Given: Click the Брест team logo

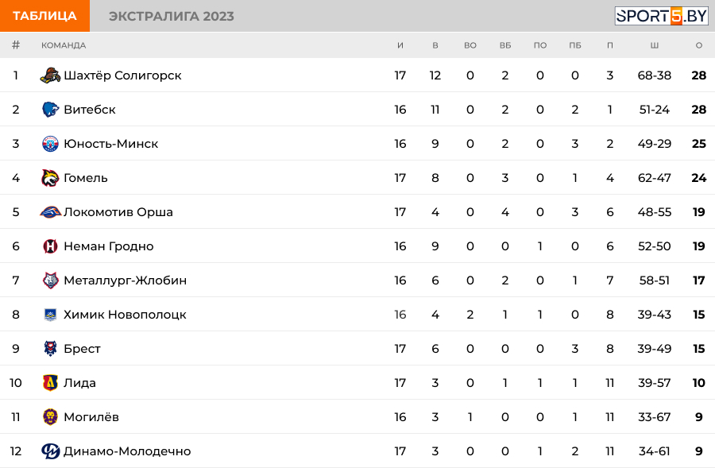Looking at the screenshot, I should click(x=50, y=349).
